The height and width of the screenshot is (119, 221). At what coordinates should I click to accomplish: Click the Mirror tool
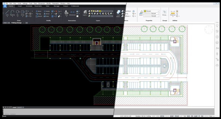point(47,14)
